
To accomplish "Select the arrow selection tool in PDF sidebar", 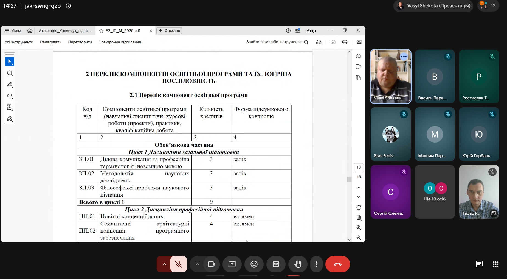I will tap(10, 62).
